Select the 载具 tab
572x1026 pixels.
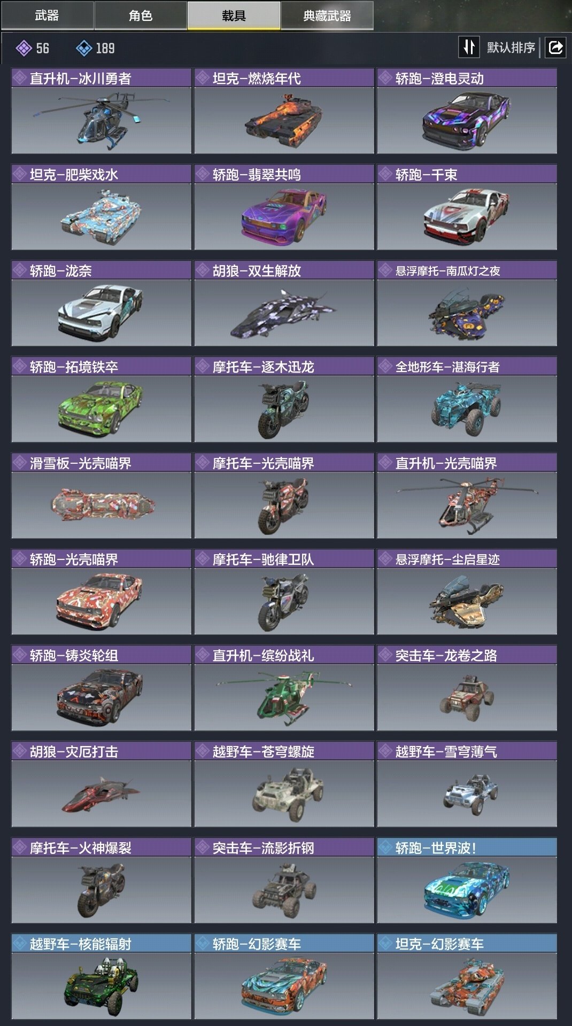pyautogui.click(x=234, y=15)
